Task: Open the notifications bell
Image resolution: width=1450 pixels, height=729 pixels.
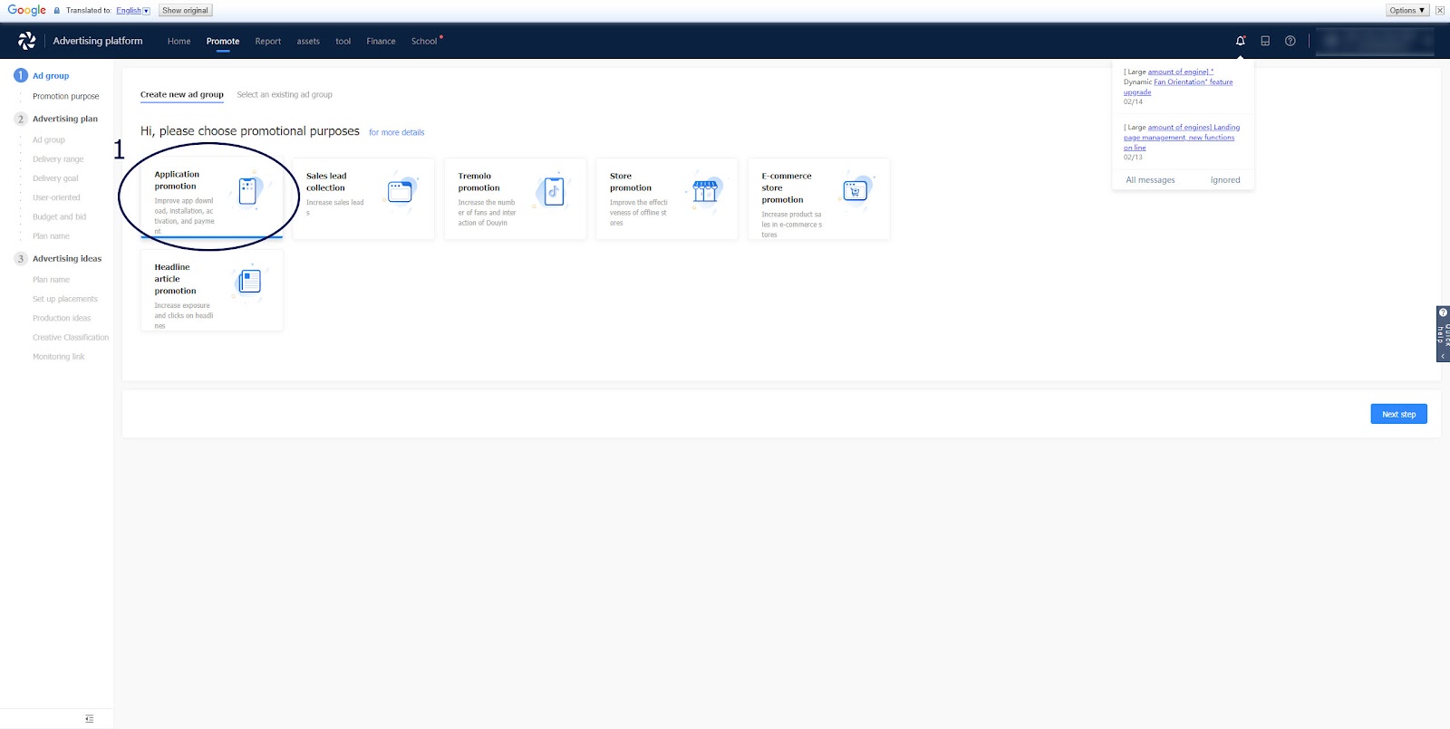Action: 1241,41
